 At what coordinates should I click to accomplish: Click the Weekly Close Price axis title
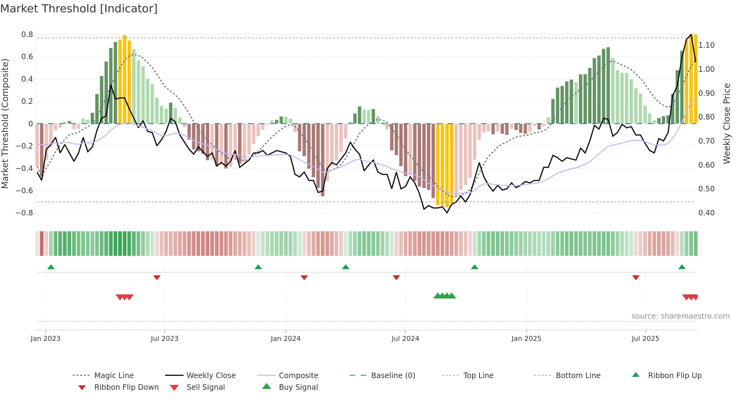(x=727, y=123)
